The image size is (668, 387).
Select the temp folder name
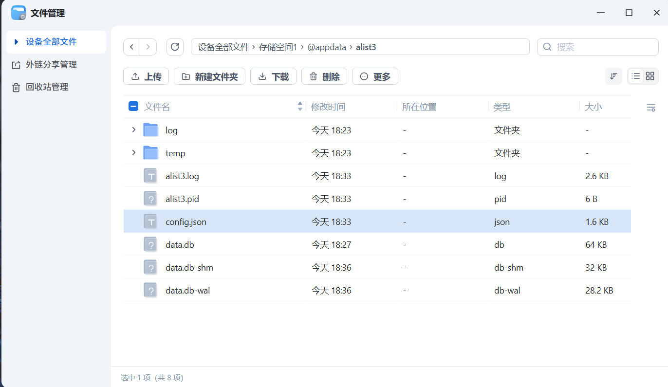175,153
